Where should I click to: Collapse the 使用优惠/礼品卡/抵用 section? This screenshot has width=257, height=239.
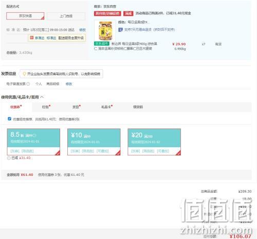[x=42, y=97]
